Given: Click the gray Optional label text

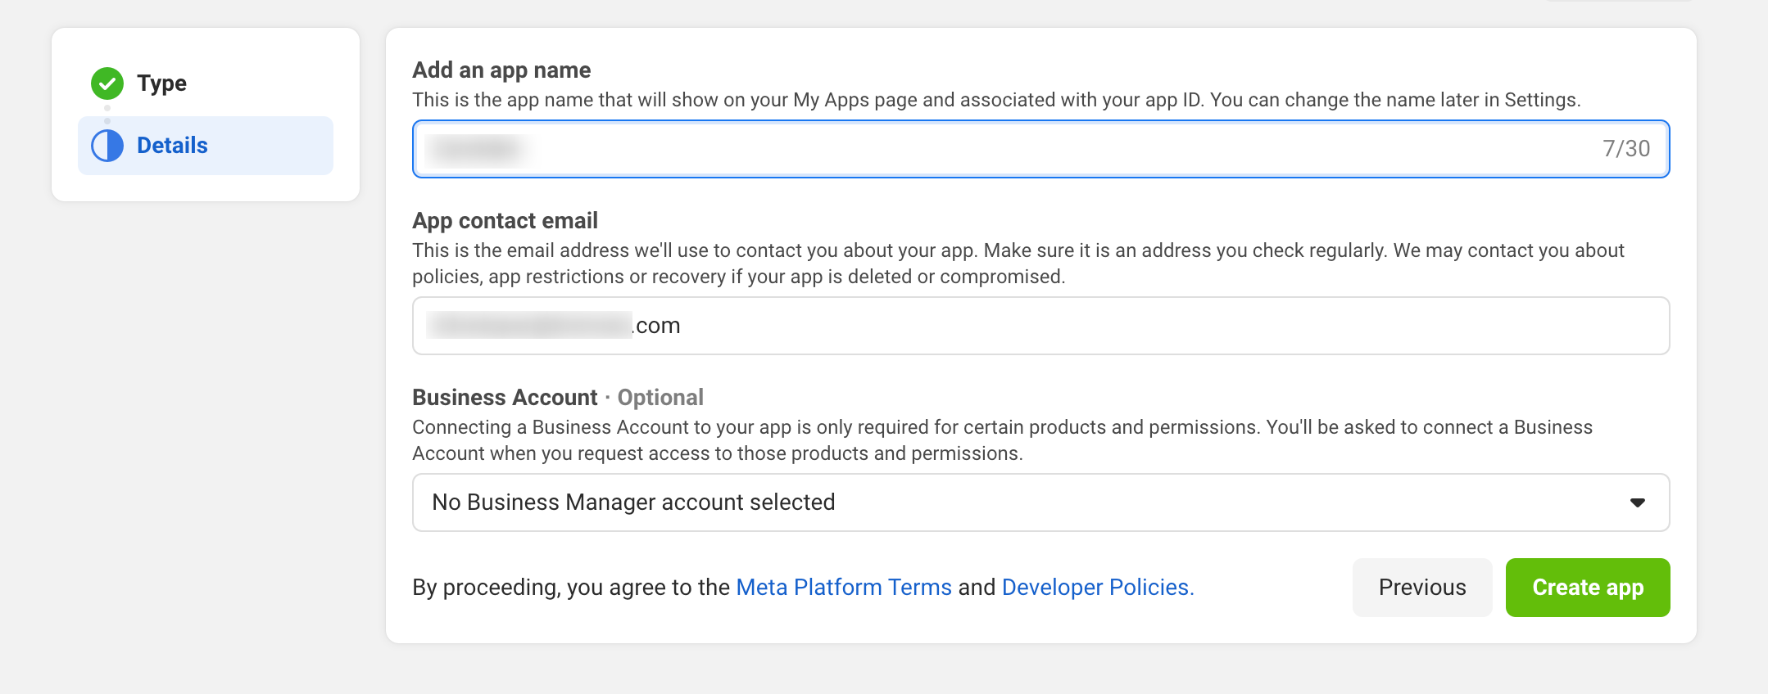Looking at the screenshot, I should [x=660, y=398].
